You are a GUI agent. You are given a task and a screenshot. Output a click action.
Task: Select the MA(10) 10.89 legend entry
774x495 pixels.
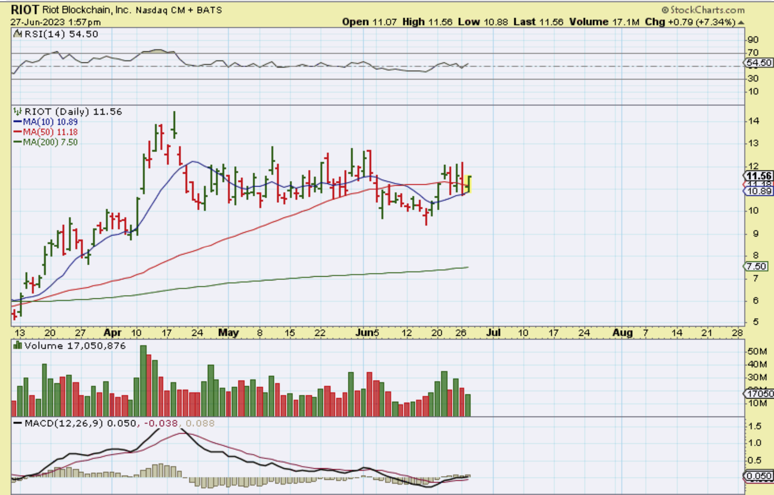pyautogui.click(x=46, y=122)
